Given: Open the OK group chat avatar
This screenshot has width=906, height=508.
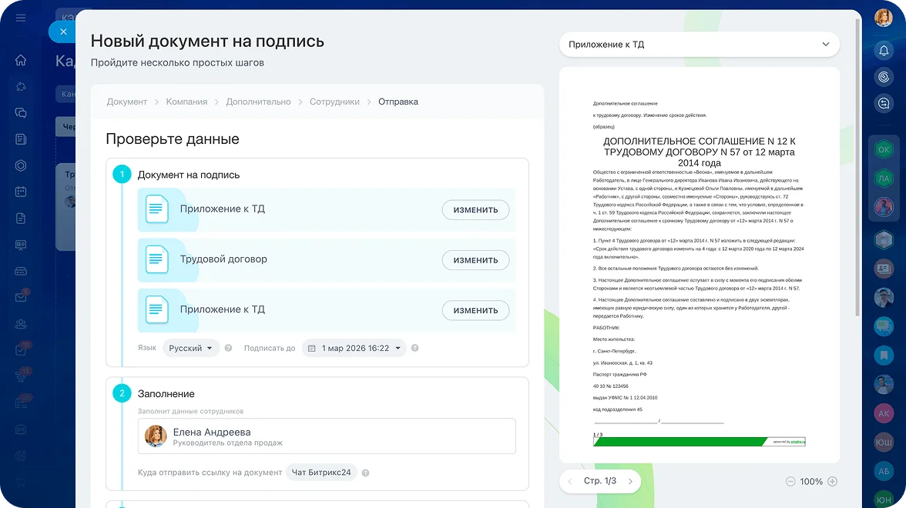Looking at the screenshot, I should (x=884, y=149).
